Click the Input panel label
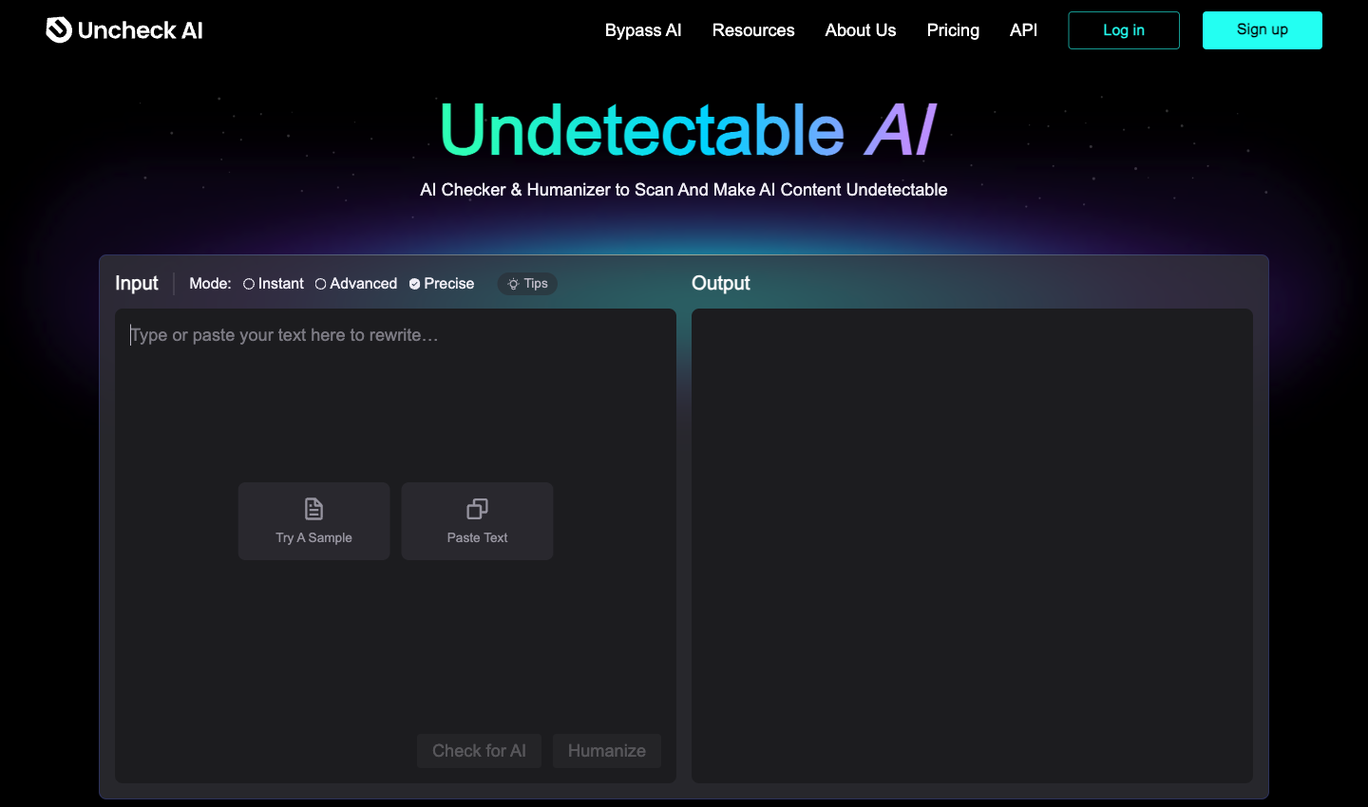 pyautogui.click(x=137, y=284)
